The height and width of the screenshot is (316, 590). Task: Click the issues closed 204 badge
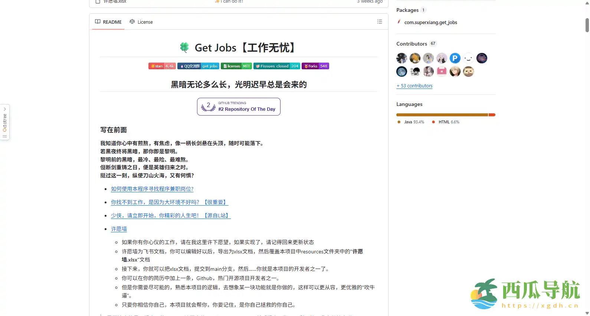pyautogui.click(x=276, y=66)
